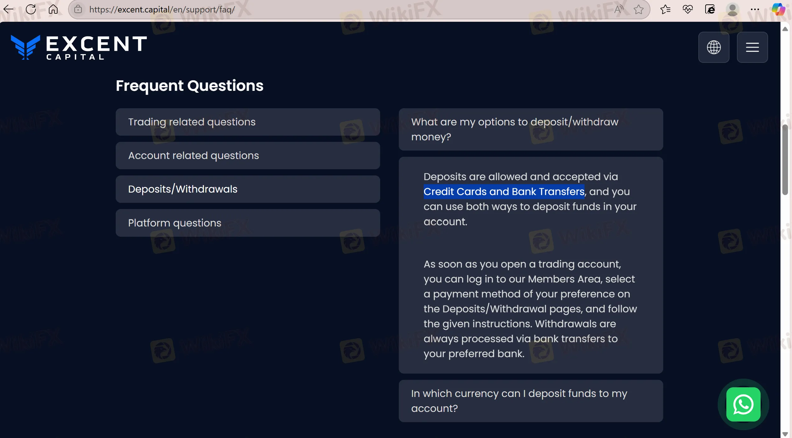Open the language globe selector
The image size is (792, 438).
(714, 47)
